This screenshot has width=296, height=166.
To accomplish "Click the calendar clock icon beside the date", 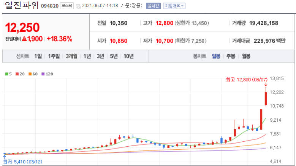I will 78,6.
